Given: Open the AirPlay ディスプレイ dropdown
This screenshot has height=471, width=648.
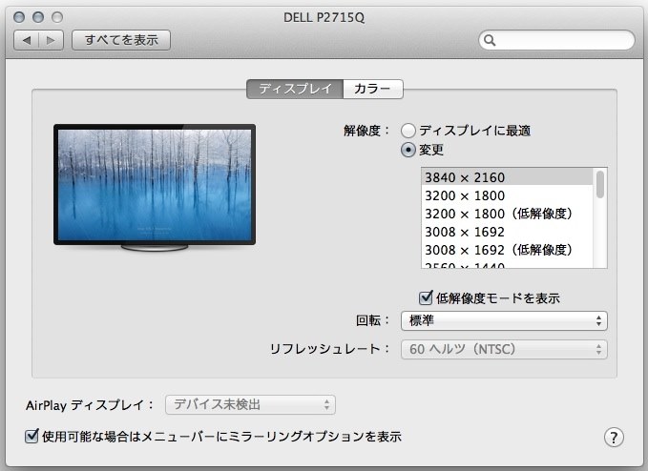Looking at the screenshot, I should point(250,404).
